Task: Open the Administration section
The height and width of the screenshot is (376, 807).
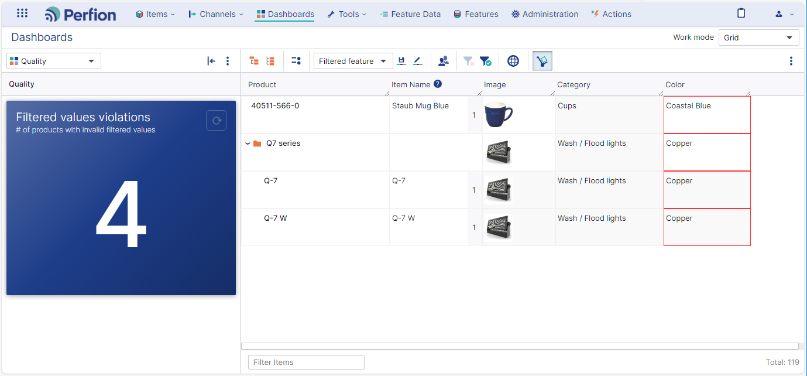Action: pos(545,14)
